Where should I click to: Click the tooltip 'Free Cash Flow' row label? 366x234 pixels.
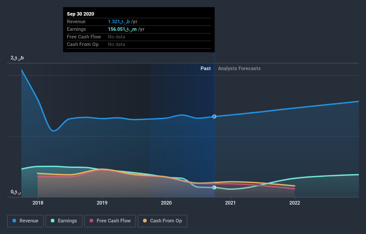84,37
